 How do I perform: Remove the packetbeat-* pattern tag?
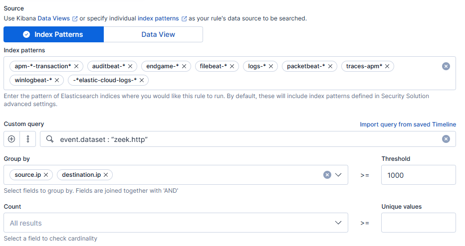pyautogui.click(x=330, y=66)
